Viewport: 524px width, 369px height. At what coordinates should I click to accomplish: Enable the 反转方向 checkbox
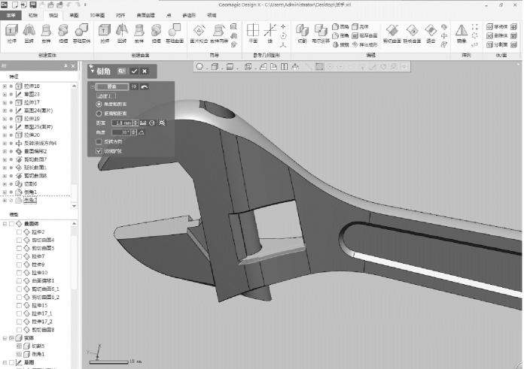pos(99,141)
